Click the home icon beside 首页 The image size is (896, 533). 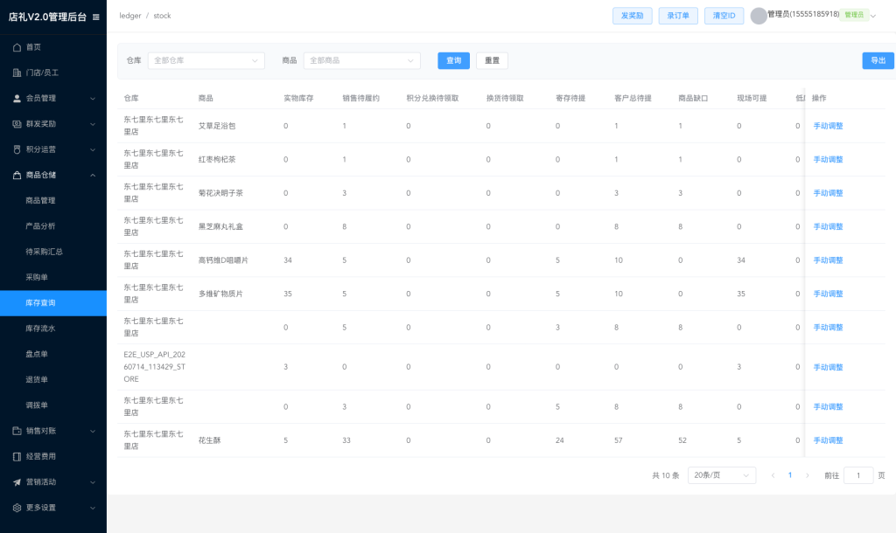17,47
